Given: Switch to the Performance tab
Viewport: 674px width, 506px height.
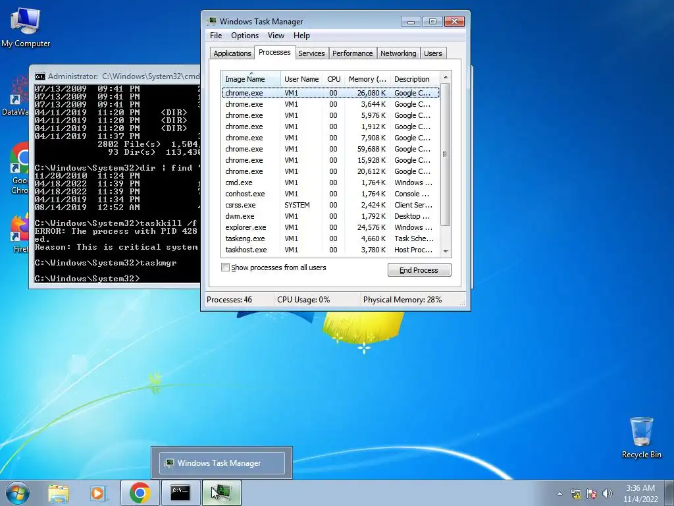Looking at the screenshot, I should tap(353, 53).
